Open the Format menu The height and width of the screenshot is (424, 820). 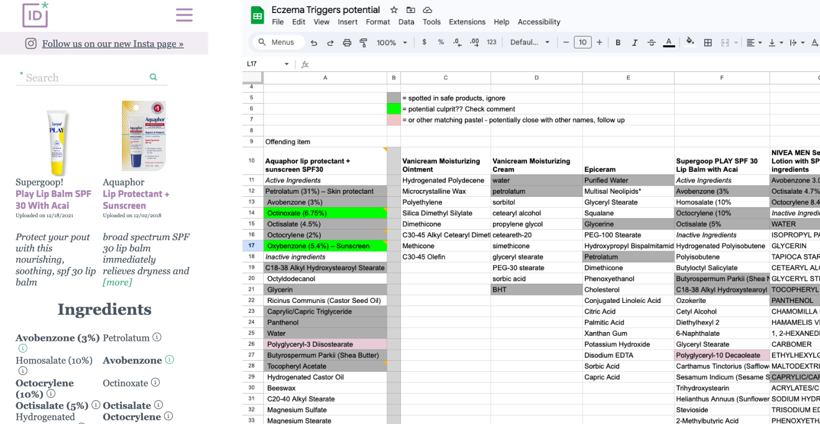378,22
